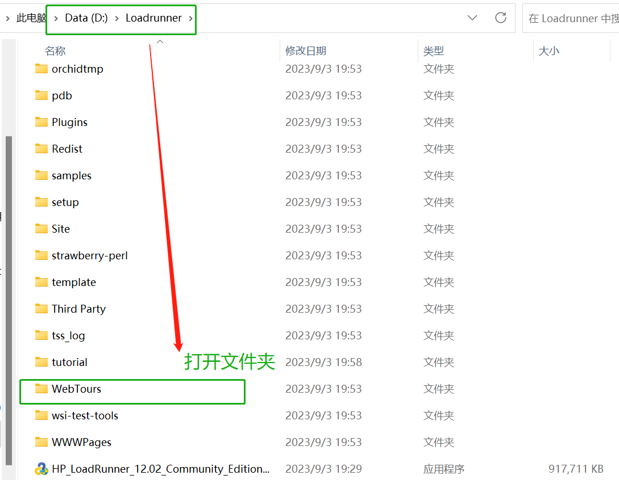
Task: Select the setup folder name
Action: click(65, 202)
